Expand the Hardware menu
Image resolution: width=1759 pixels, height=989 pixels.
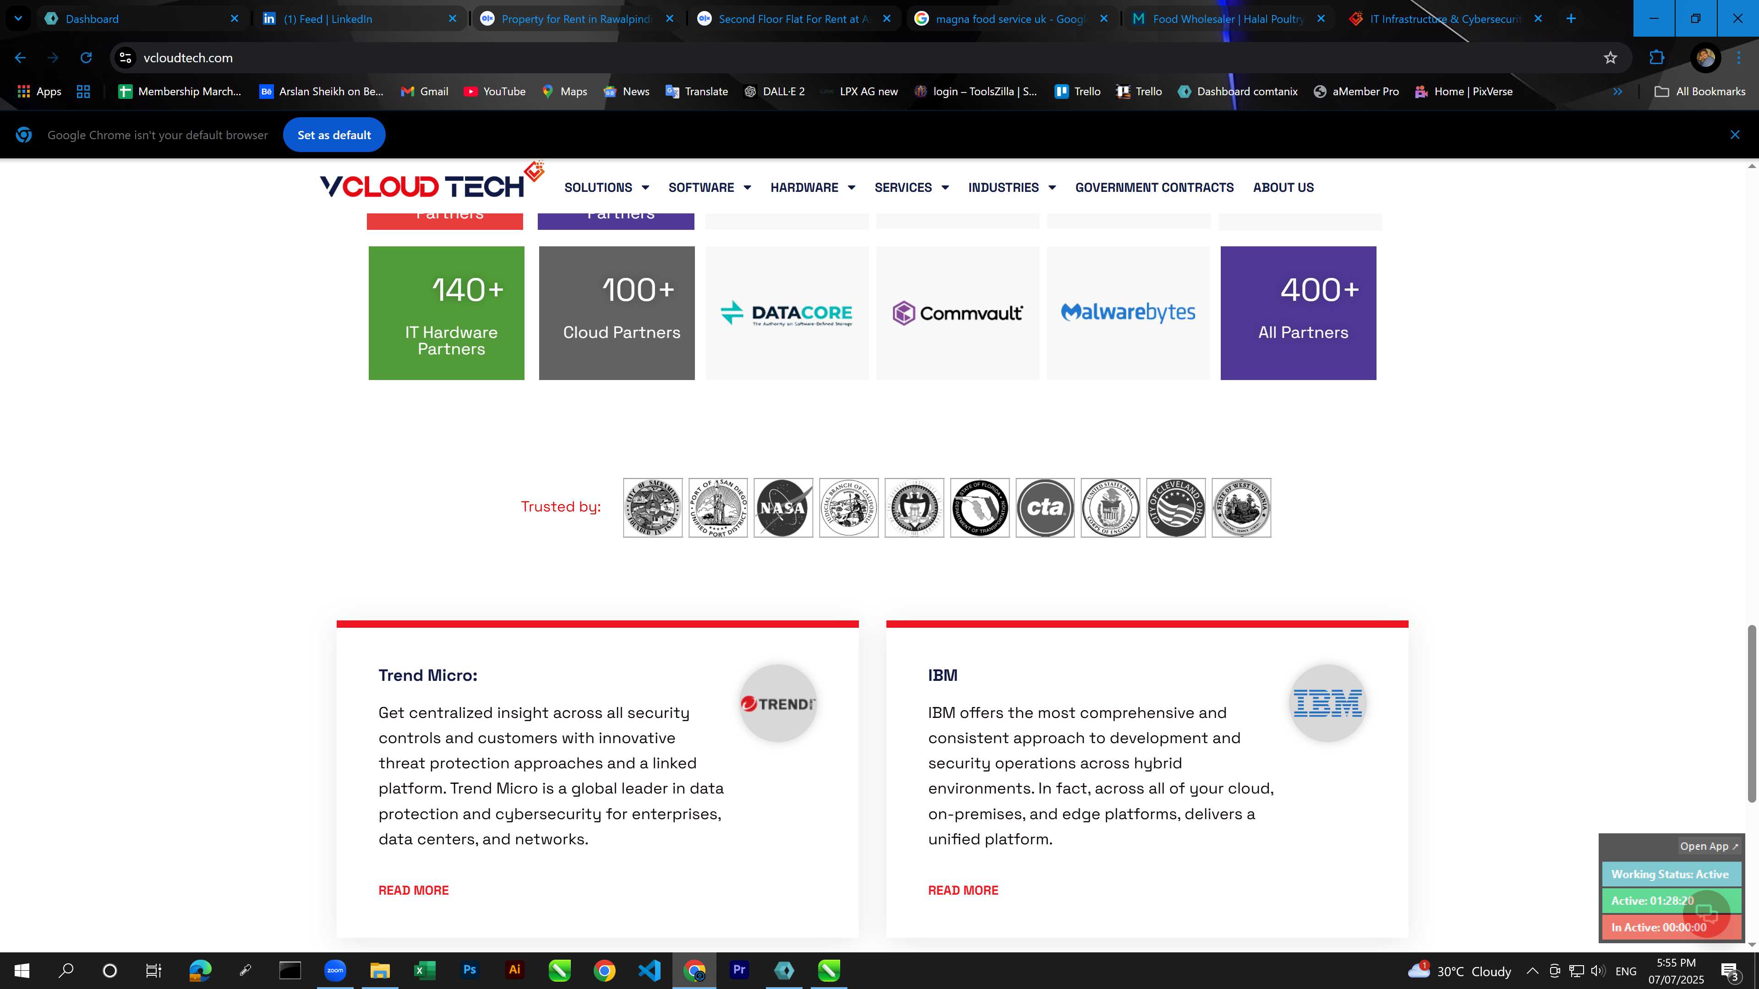click(x=813, y=188)
